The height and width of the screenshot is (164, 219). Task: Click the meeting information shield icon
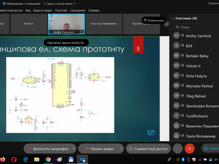tap(4, 4)
